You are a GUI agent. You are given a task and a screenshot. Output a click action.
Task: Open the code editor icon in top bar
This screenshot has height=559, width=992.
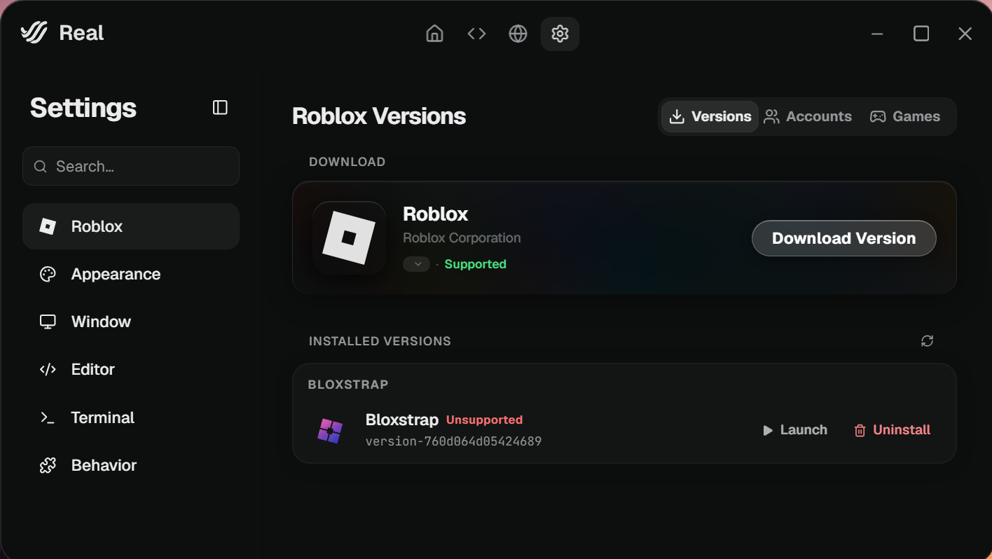[x=476, y=34]
